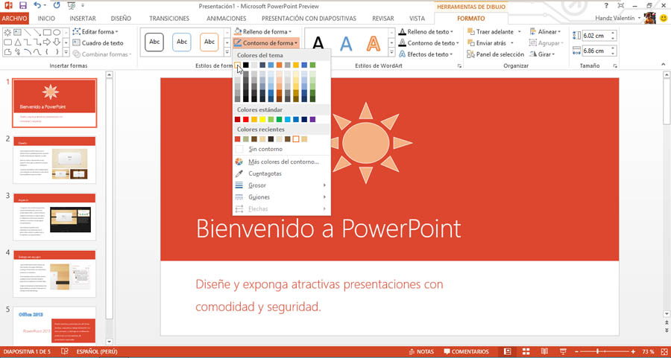Toggle the COMENTARIOS pane
The image size is (671, 358).
coord(466,351)
